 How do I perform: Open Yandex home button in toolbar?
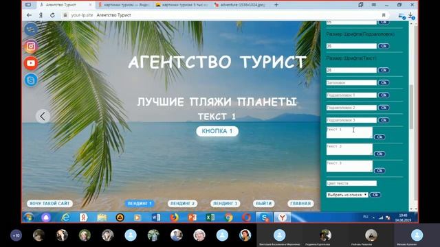pyautogui.click(x=41, y=15)
